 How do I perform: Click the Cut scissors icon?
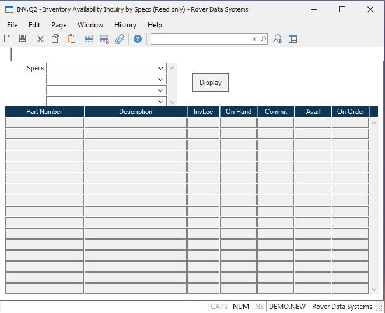pyautogui.click(x=40, y=39)
